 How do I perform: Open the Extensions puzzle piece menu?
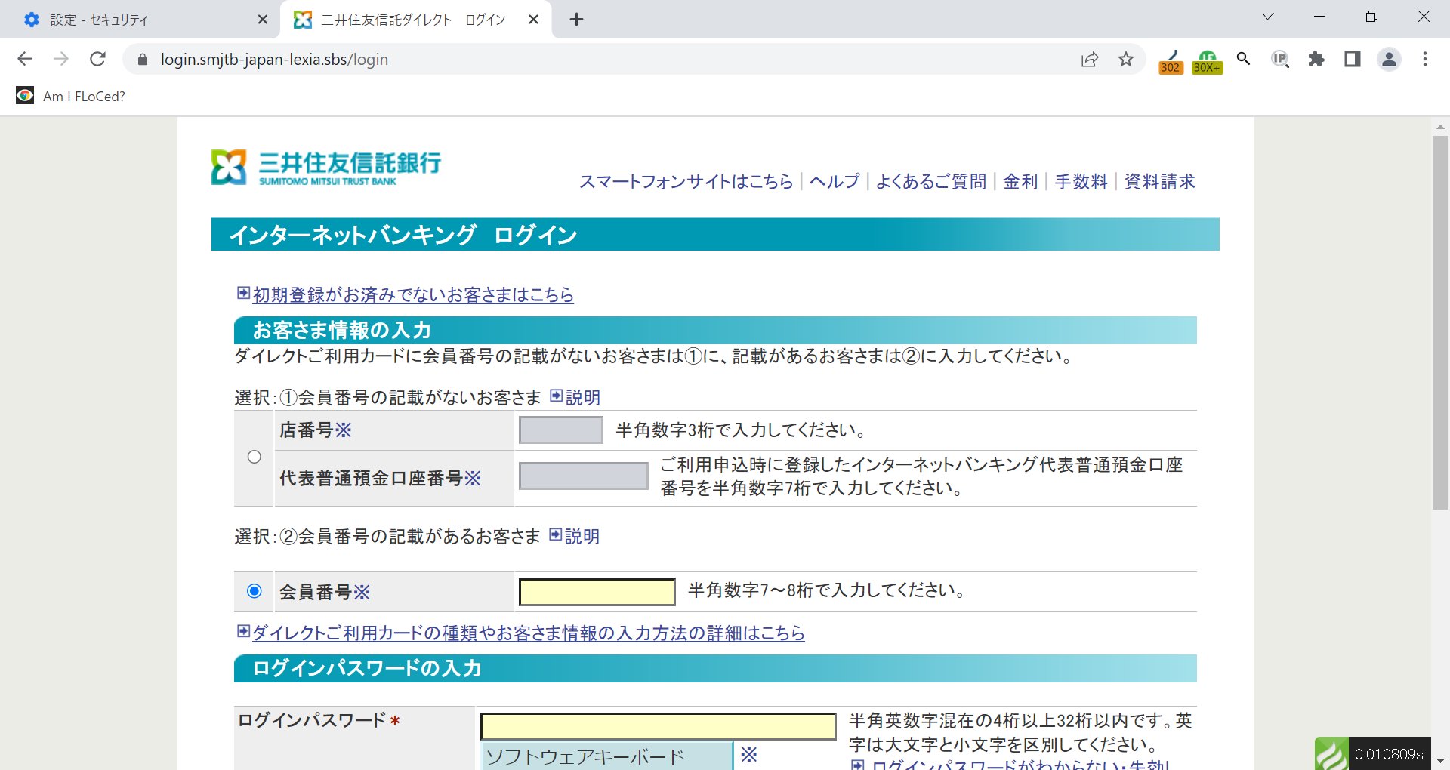click(x=1316, y=59)
